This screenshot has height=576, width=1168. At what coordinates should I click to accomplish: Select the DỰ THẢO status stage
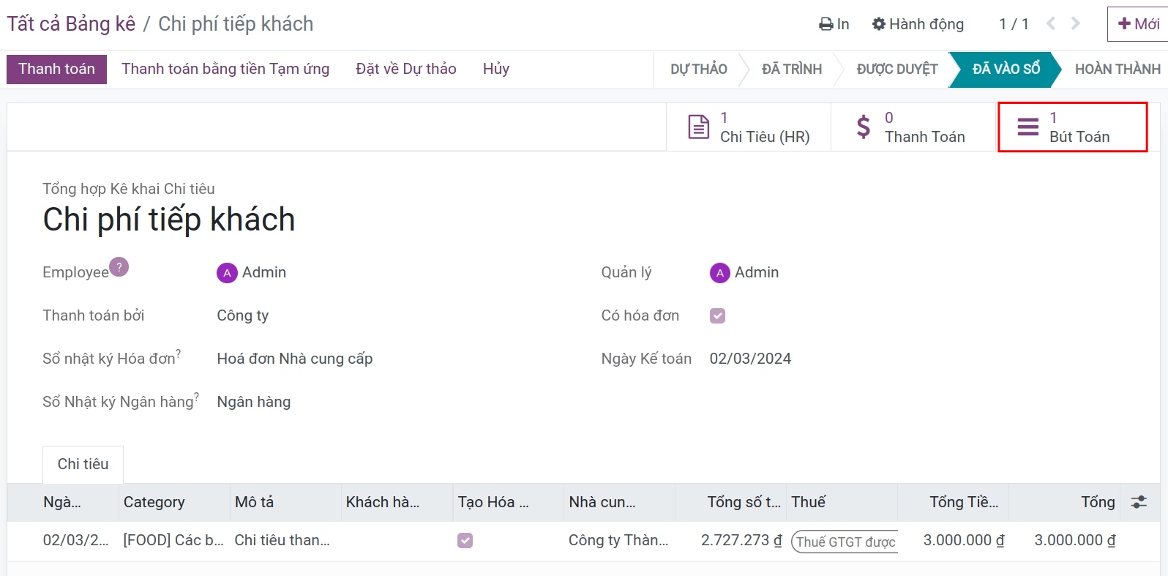pyautogui.click(x=699, y=69)
